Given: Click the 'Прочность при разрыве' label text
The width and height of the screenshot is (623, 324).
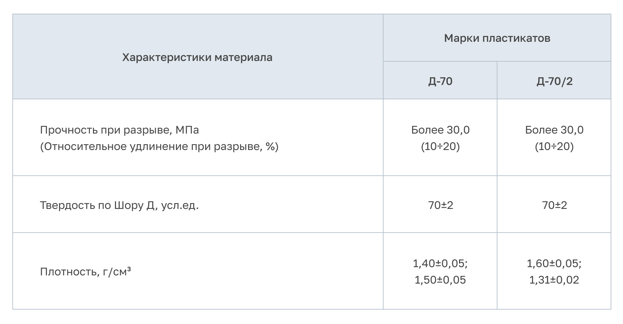Looking at the screenshot, I should (x=105, y=130).
